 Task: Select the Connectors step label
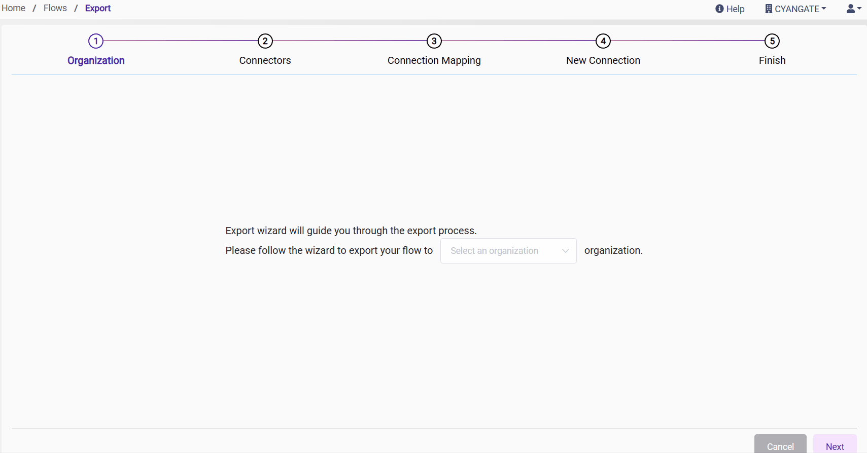point(265,60)
